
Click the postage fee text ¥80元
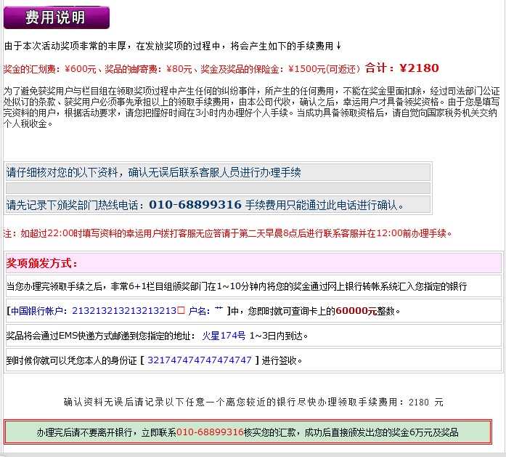coord(179,69)
